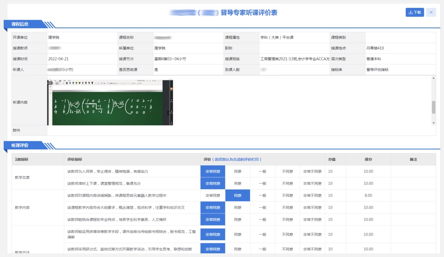Image resolution: width=444 pixels, height=257 pixels.
Task: Click the content box scrollbar down arrow
Action: click(x=433, y=123)
